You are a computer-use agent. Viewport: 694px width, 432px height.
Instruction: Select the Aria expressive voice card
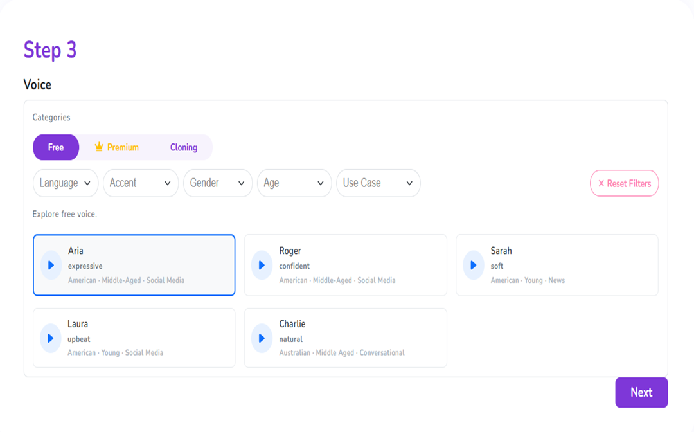coord(148,265)
